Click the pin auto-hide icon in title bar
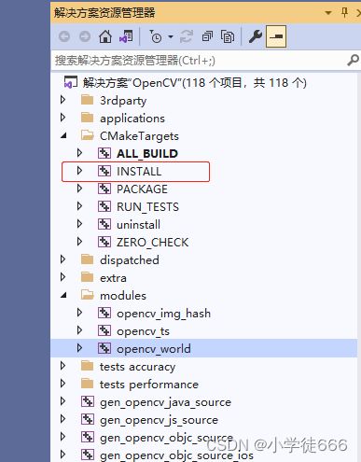This screenshot has width=361, height=462. pyautogui.click(x=344, y=13)
